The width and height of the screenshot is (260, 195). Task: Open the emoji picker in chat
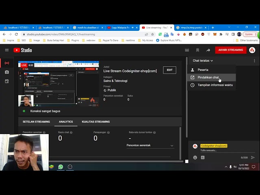[195, 157]
